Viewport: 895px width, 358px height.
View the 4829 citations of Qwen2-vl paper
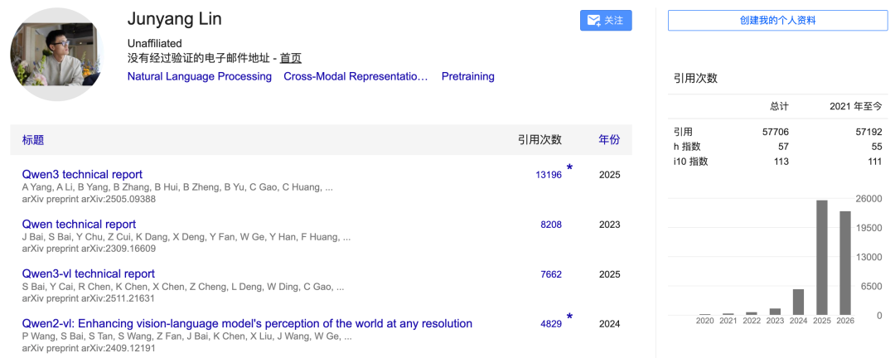click(551, 324)
